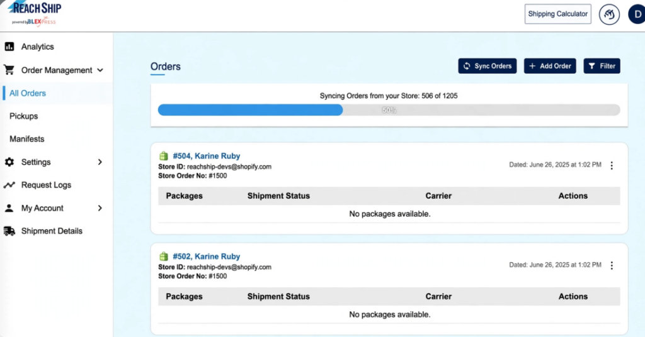Click Shipment Status column header in order #504
The image size is (645, 337).
pos(278,196)
